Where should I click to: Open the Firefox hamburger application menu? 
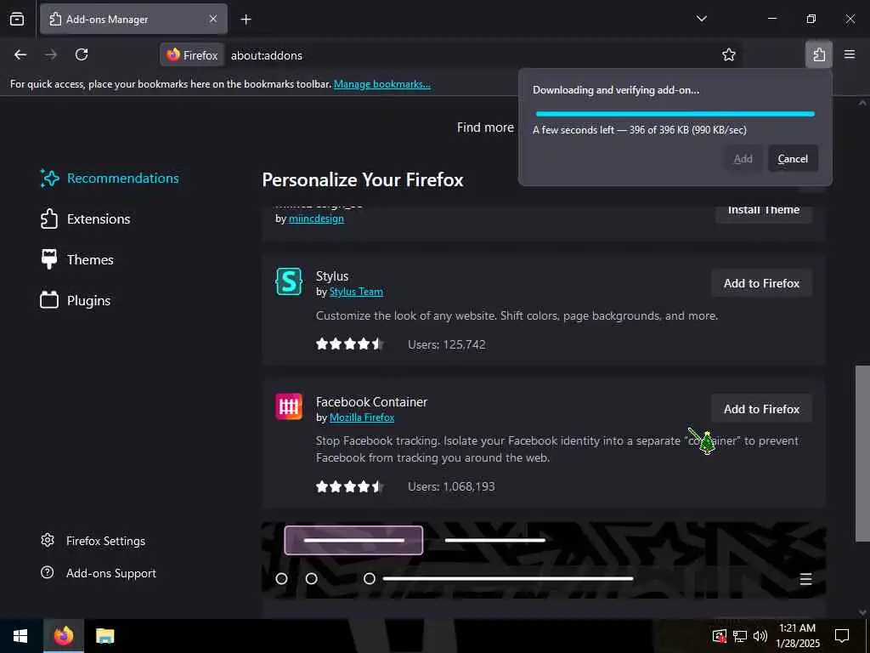pos(850,54)
